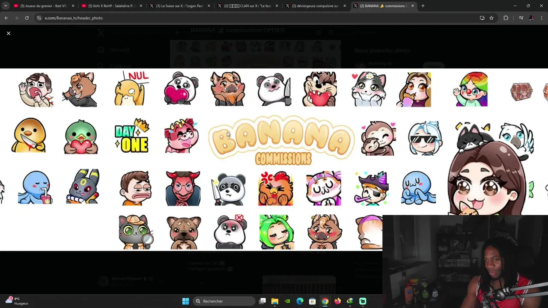Click the address bar showing x.com/Bananaa_tv/header_photo

tap(257, 18)
